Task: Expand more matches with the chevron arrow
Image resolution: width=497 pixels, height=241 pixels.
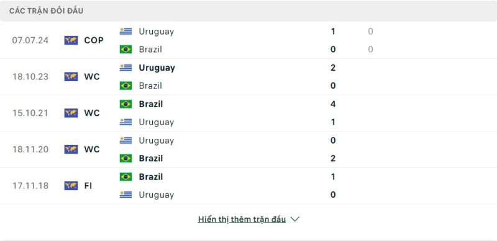Action: [x=294, y=219]
